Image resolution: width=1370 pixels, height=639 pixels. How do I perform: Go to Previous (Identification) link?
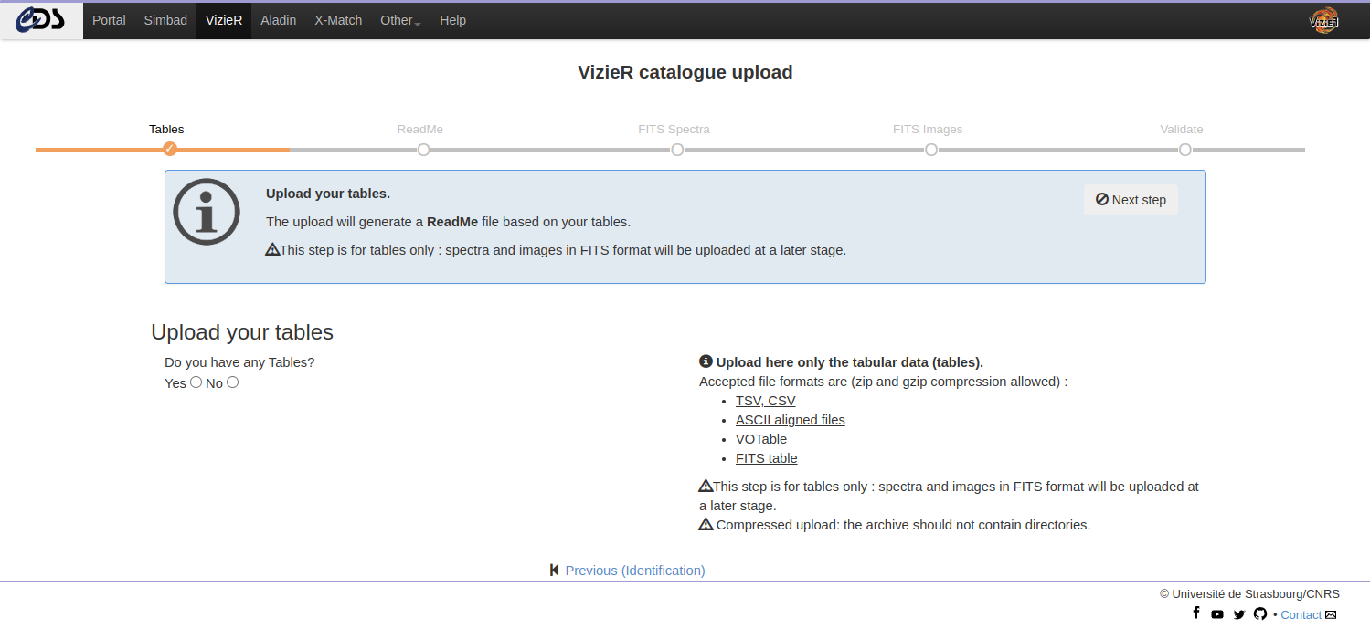click(635, 571)
